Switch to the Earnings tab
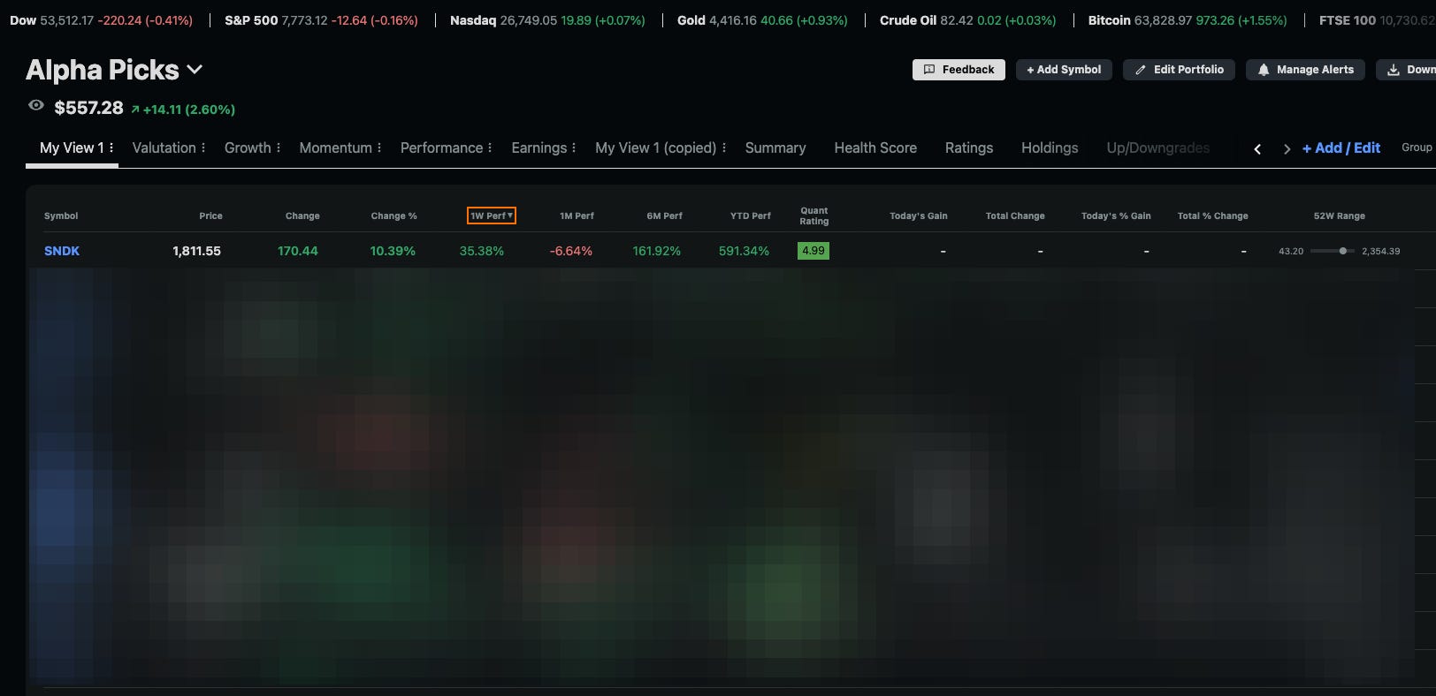The width and height of the screenshot is (1436, 696). click(x=539, y=148)
